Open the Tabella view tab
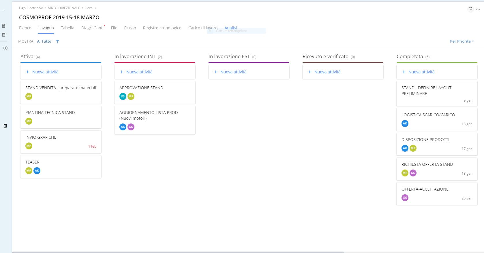Screen dimensions: 484x253 tap(67, 28)
